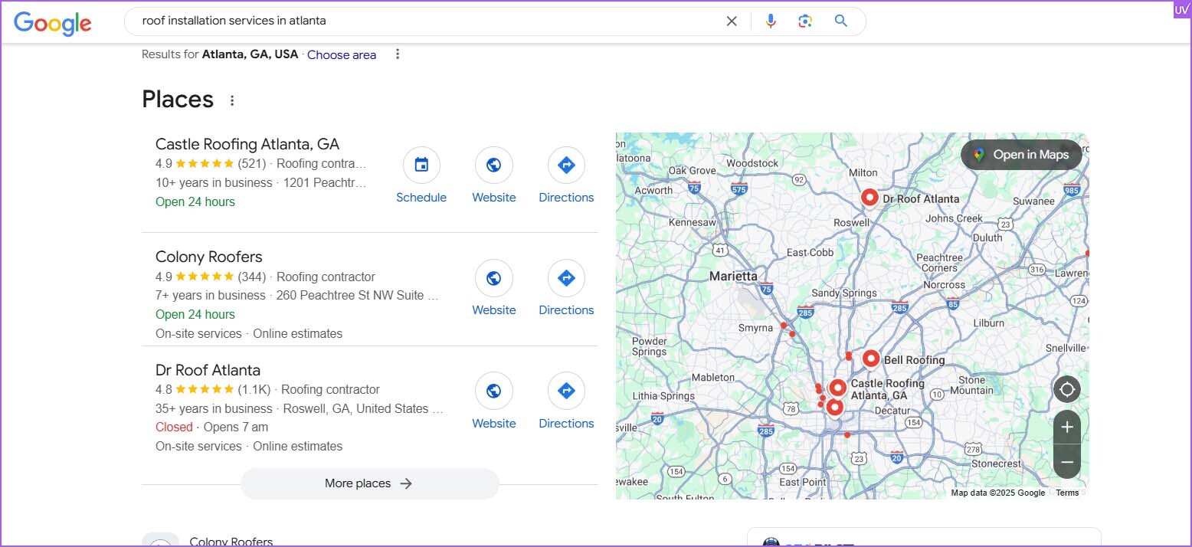
Task: Open the Castle Roofing Atlanta, GA listing
Action: (x=247, y=144)
